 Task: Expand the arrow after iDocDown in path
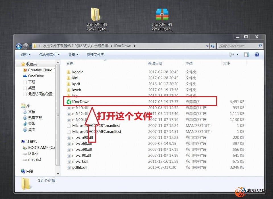pyautogui.click(x=135, y=46)
